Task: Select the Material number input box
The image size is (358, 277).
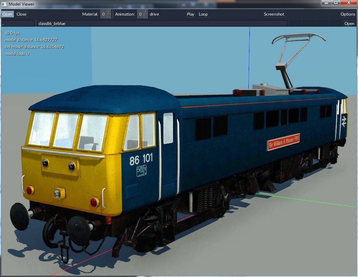Action: coord(103,14)
